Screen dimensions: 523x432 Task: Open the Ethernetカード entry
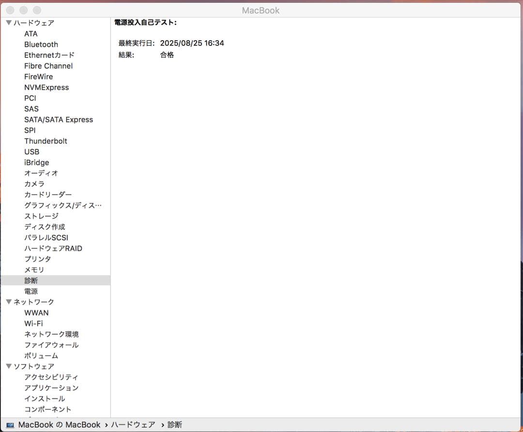tap(49, 55)
